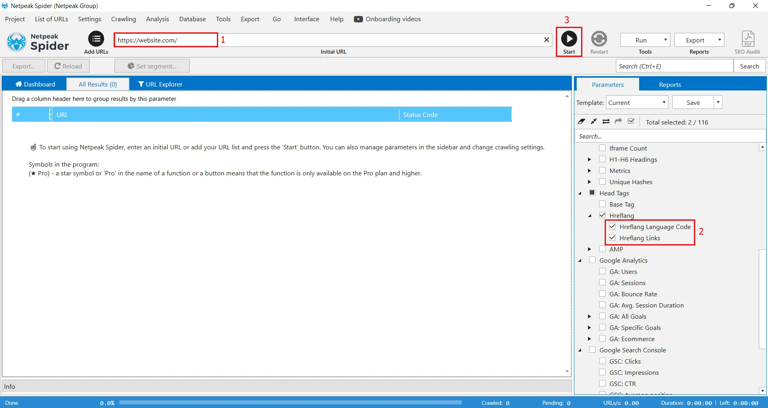Click the home icon on Dashboard tab
Screen dimensions: 768x408
tap(18, 84)
